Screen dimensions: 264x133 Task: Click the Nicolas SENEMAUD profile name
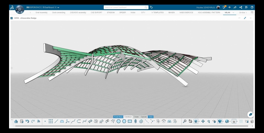pyautogui.click(x=205, y=7)
